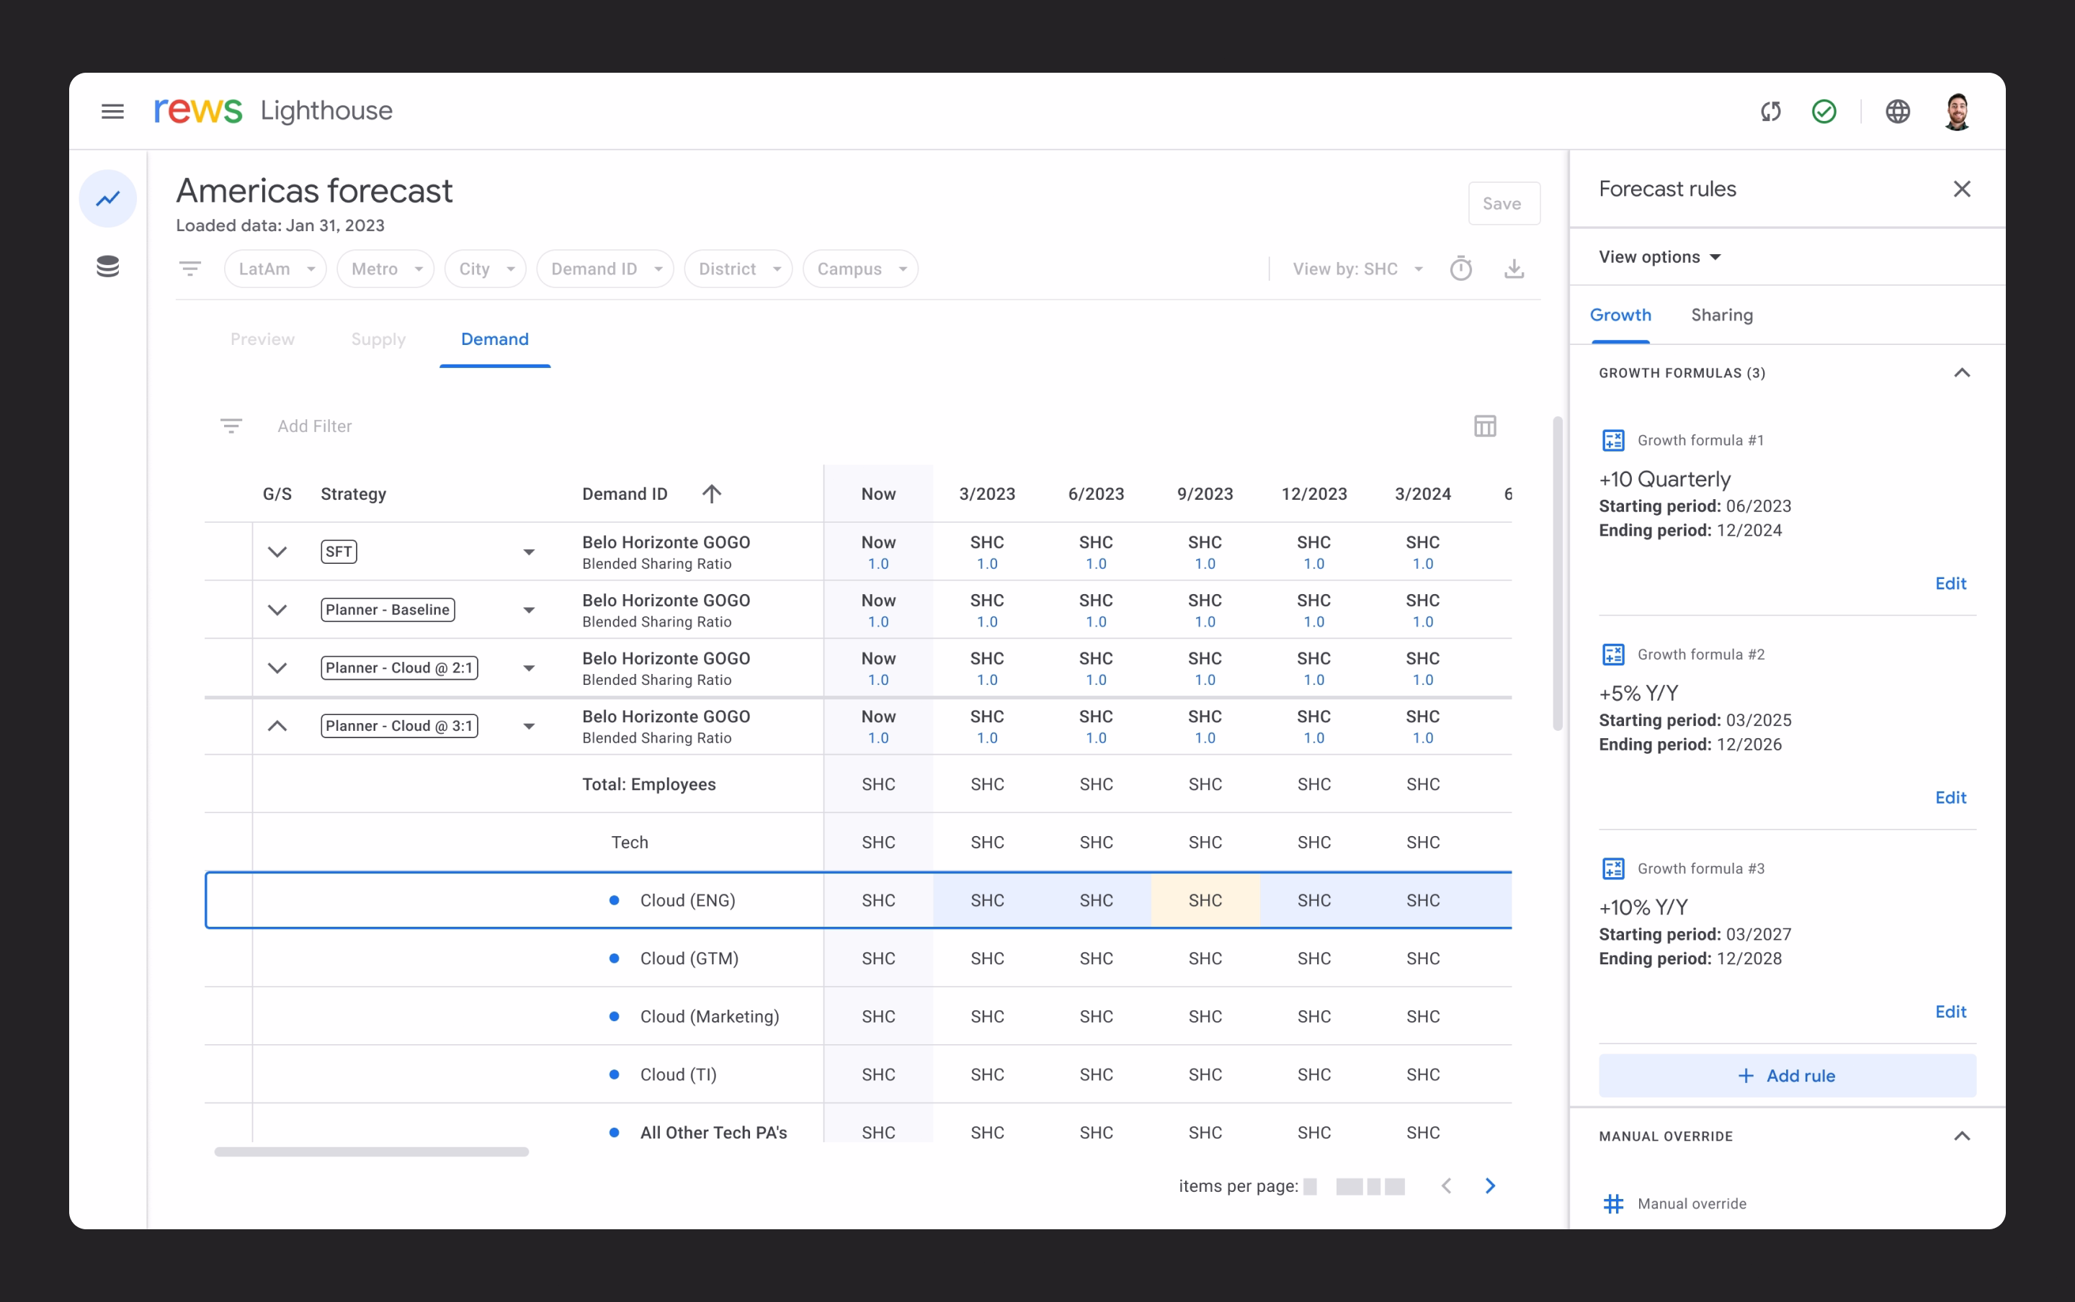Close the Forecast rules panel
The width and height of the screenshot is (2075, 1302).
point(1961,189)
